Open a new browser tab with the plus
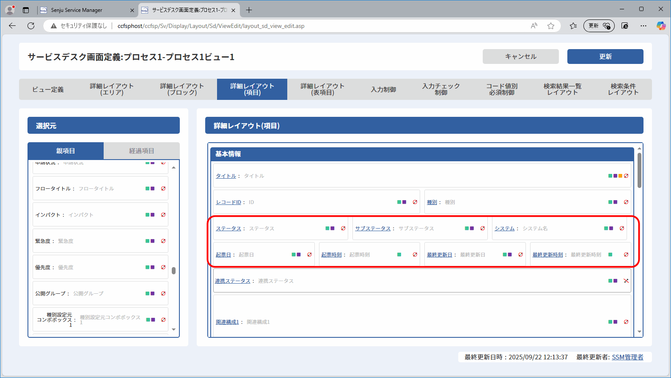Image resolution: width=671 pixels, height=378 pixels. [249, 10]
